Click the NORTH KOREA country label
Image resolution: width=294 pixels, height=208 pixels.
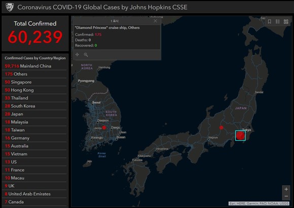[x=87, y=66]
